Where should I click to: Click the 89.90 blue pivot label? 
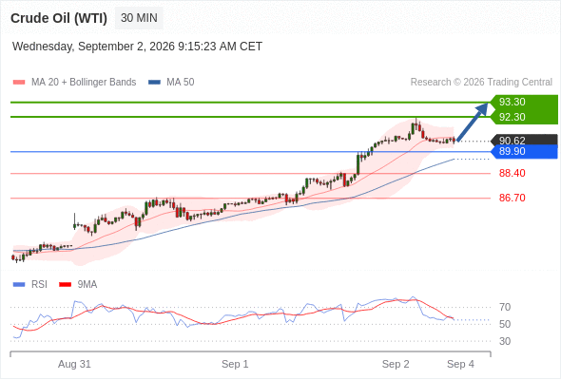524,152
